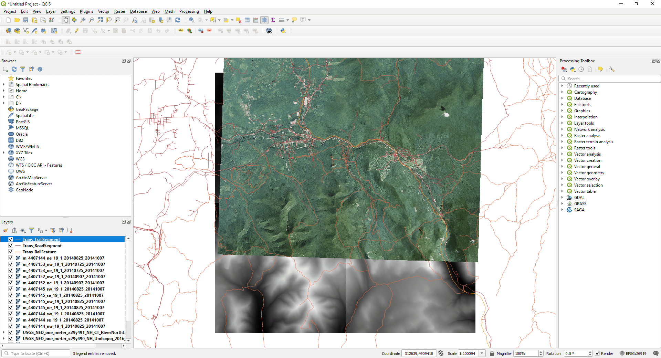The image size is (661, 358).
Task: Select GeoPackage entry in Browser
Action: [x=27, y=109]
